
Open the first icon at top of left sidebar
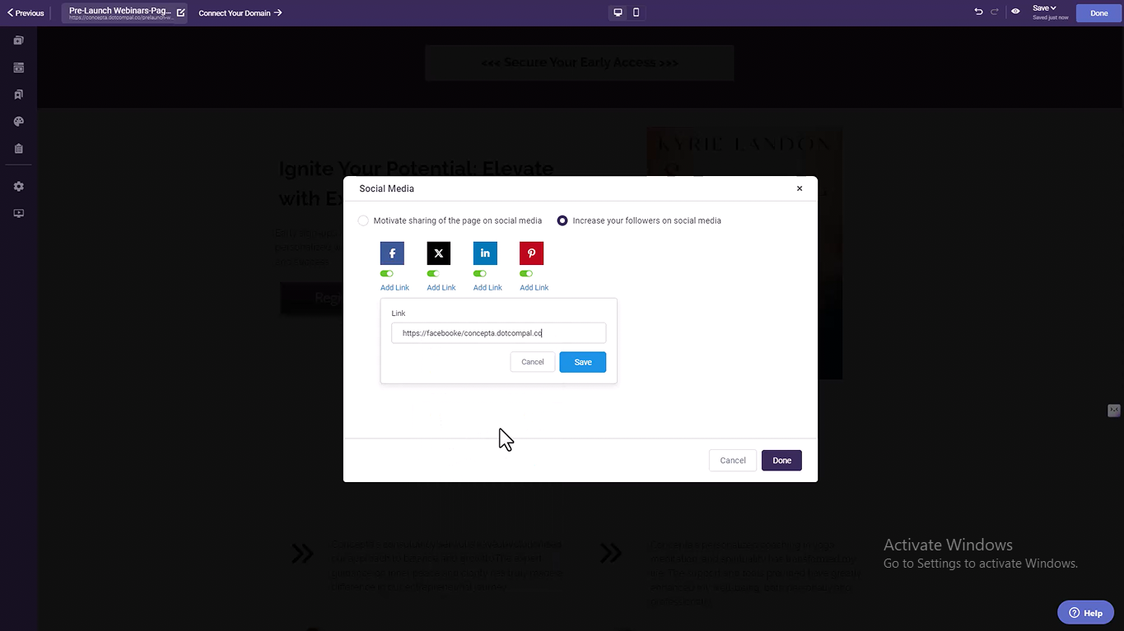coord(18,40)
